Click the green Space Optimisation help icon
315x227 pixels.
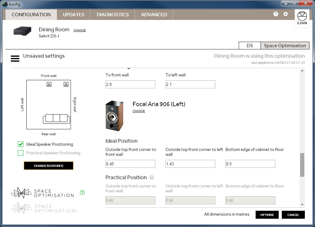(82, 193)
